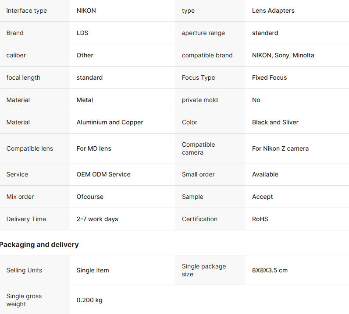The width and height of the screenshot is (349, 314).
Task: Select the "LDS" brand value
Action: click(x=82, y=33)
